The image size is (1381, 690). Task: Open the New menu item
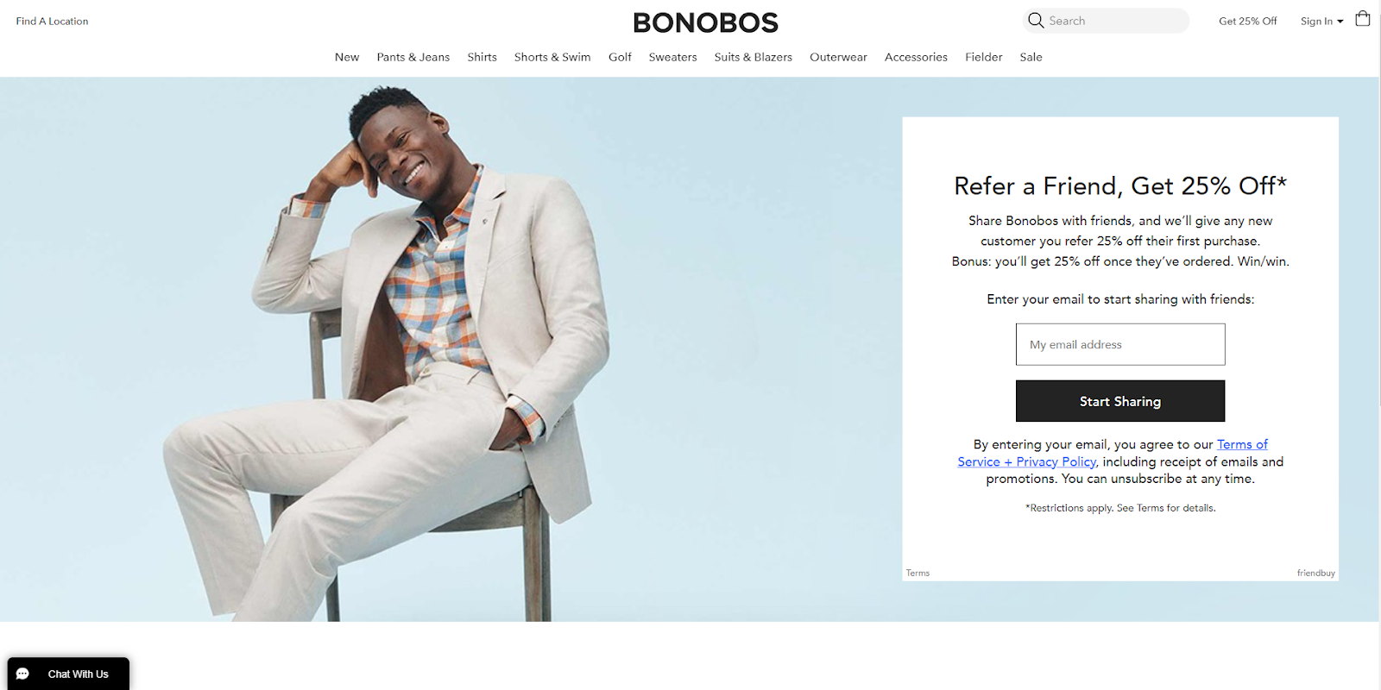tap(347, 57)
